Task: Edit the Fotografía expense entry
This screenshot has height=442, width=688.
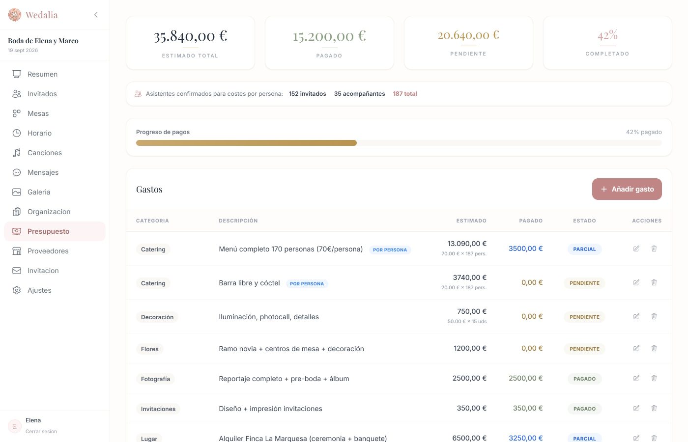Action: (x=636, y=378)
